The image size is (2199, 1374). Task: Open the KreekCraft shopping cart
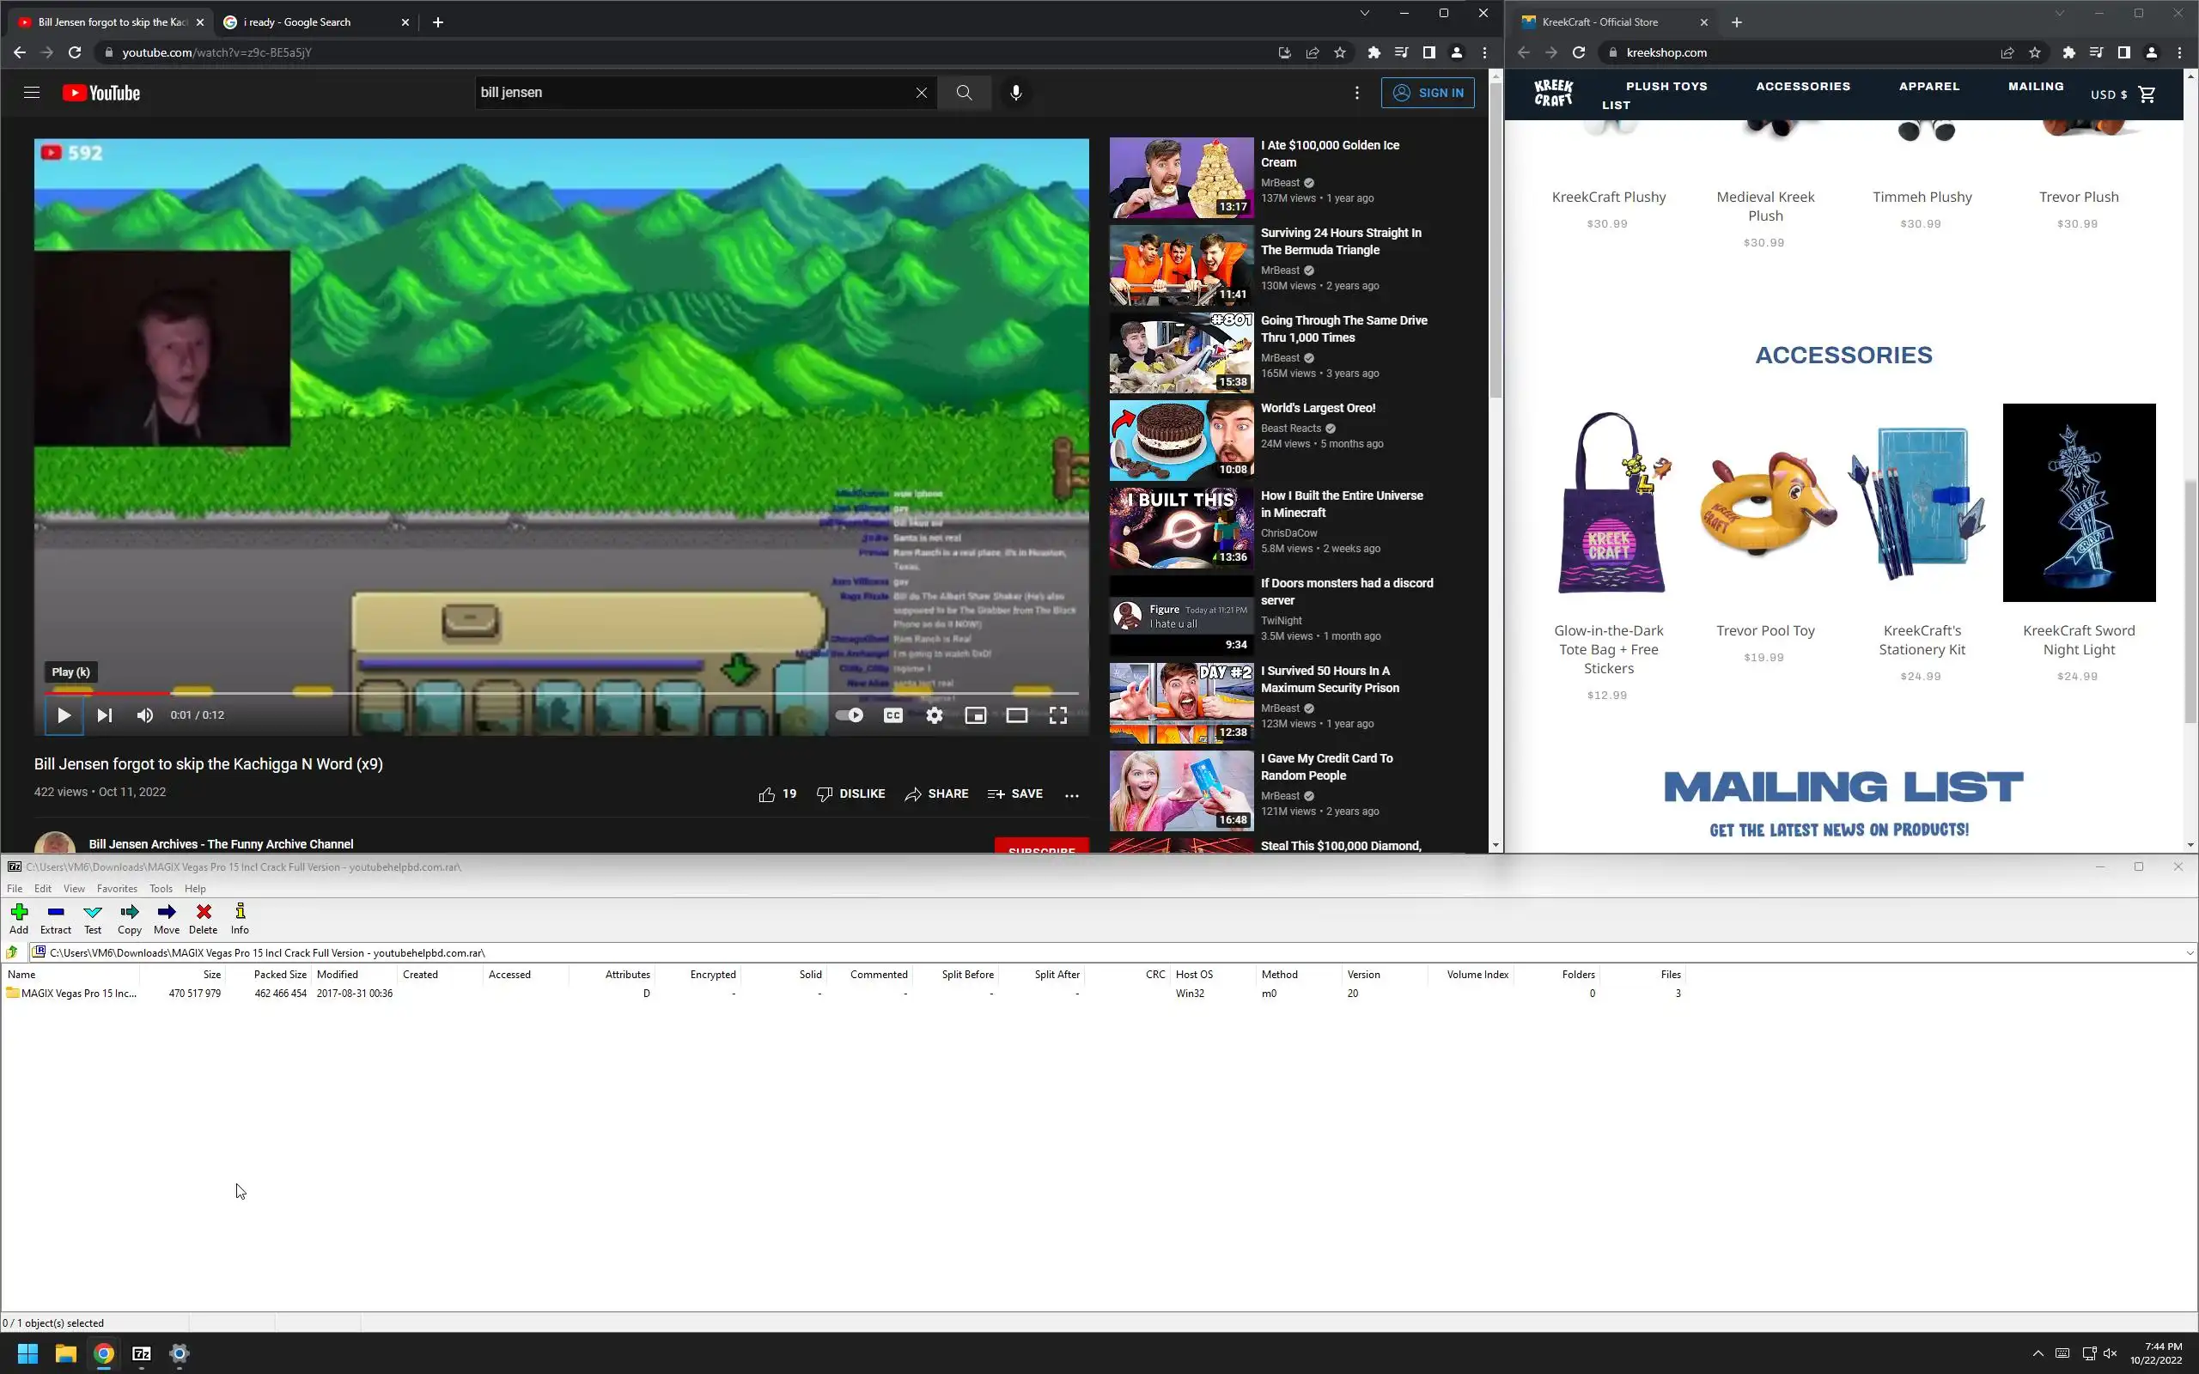tap(2147, 94)
